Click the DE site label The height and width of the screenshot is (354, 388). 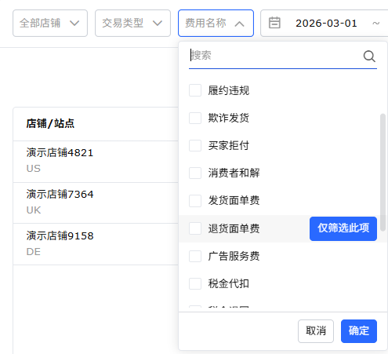pos(34,252)
